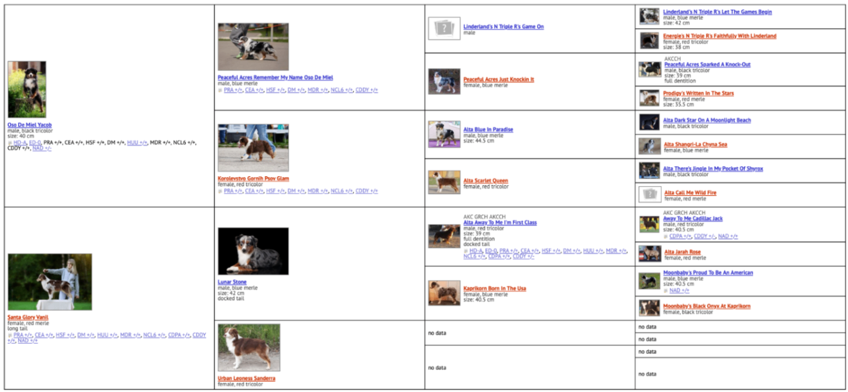This screenshot has height=392, width=848.
Task: Click placeholder image icon for Linderland's N Triple R's Game On
Action: pos(444,29)
